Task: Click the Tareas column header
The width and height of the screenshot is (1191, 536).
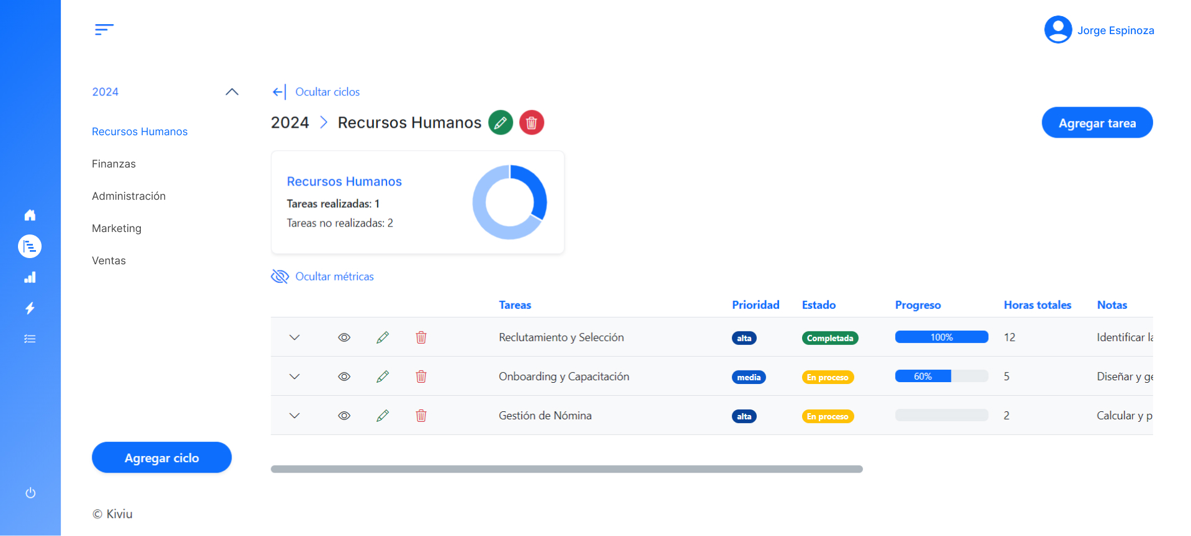Action: pos(515,305)
